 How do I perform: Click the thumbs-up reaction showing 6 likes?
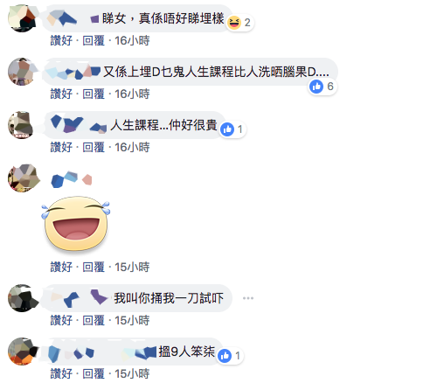316,87
